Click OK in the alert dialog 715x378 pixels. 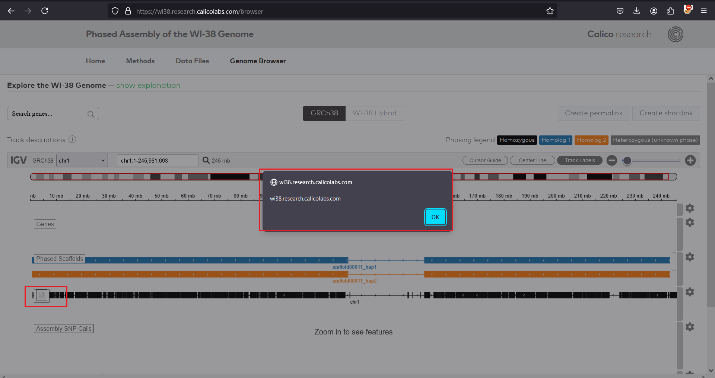(x=435, y=217)
